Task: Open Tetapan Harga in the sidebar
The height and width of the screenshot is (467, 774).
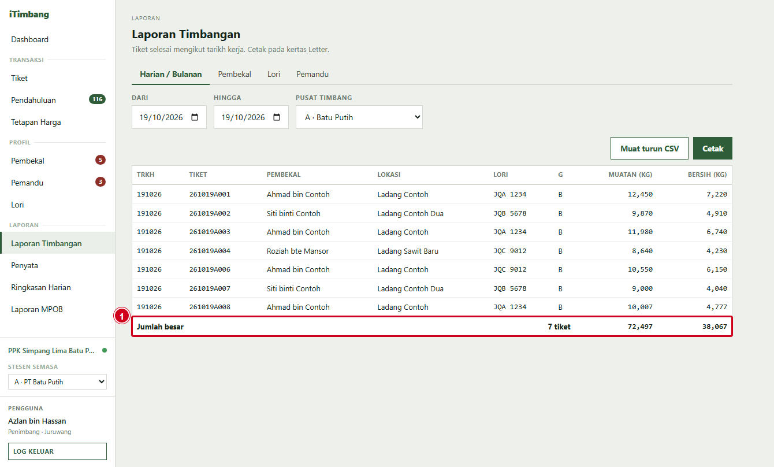Action: point(58,123)
